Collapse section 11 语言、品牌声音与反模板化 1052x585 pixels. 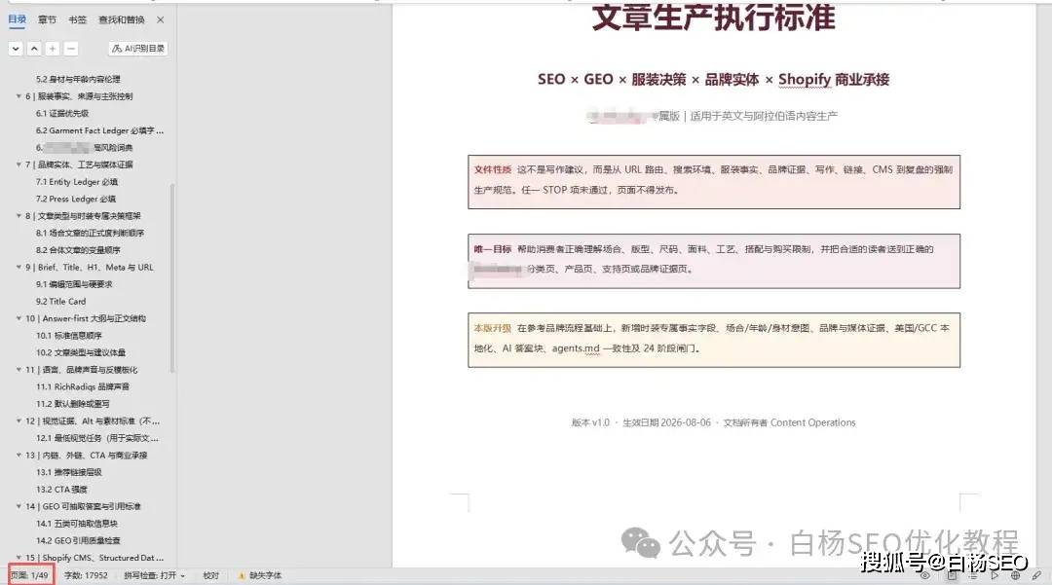tap(19, 369)
